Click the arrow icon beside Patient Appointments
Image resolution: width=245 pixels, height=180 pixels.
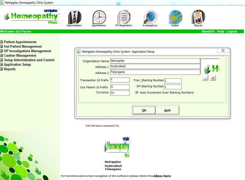(x=2, y=42)
